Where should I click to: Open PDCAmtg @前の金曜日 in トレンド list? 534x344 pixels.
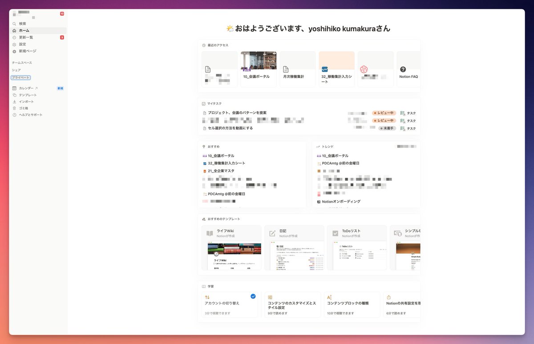click(x=340, y=163)
